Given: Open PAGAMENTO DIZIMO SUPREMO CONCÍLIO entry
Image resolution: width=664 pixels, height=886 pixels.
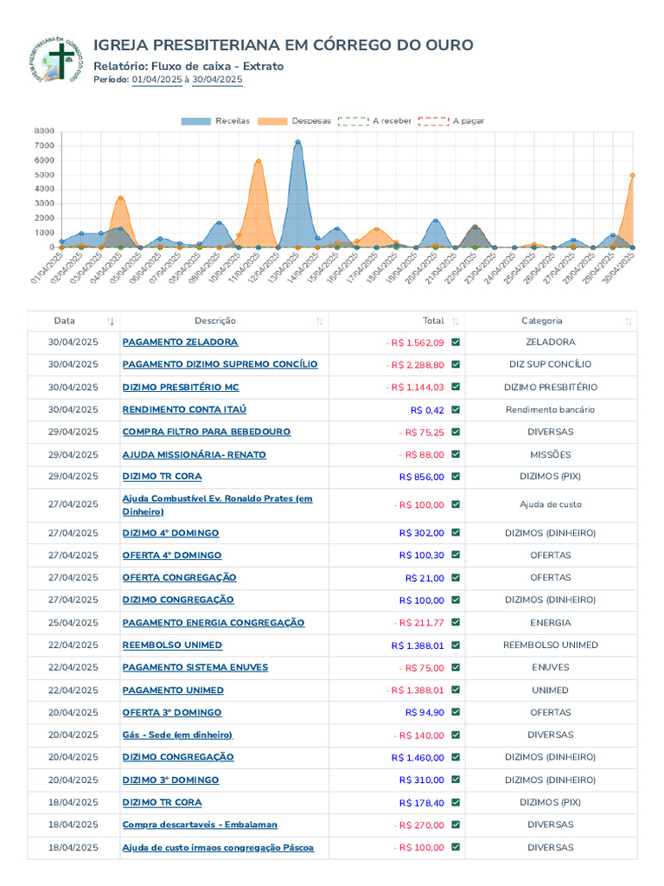Looking at the screenshot, I should [220, 364].
